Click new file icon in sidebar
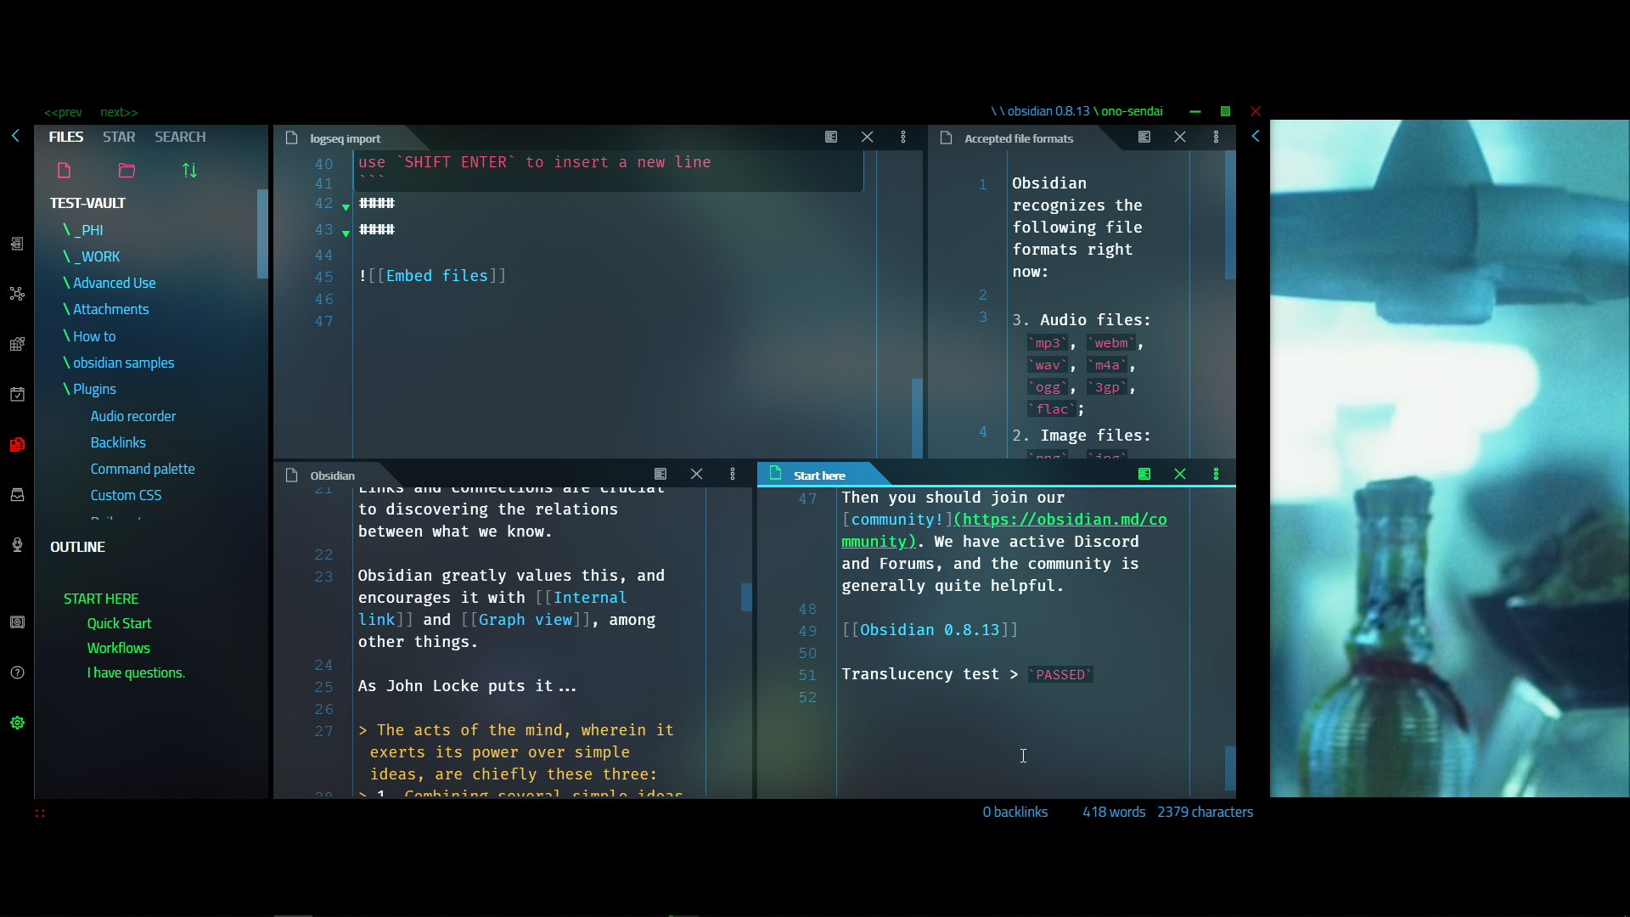Viewport: 1630px width, 917px height. 64,169
